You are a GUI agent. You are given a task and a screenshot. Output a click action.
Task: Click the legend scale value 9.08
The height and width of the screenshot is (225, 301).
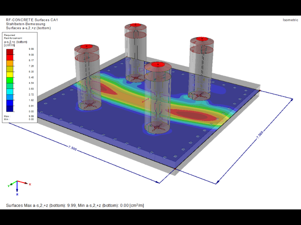click(x=31, y=55)
